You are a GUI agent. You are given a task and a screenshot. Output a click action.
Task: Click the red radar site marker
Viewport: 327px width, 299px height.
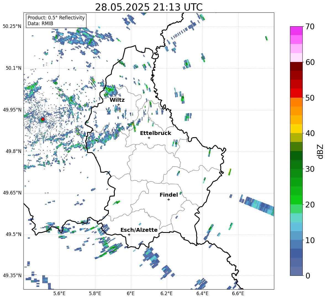tap(43, 119)
